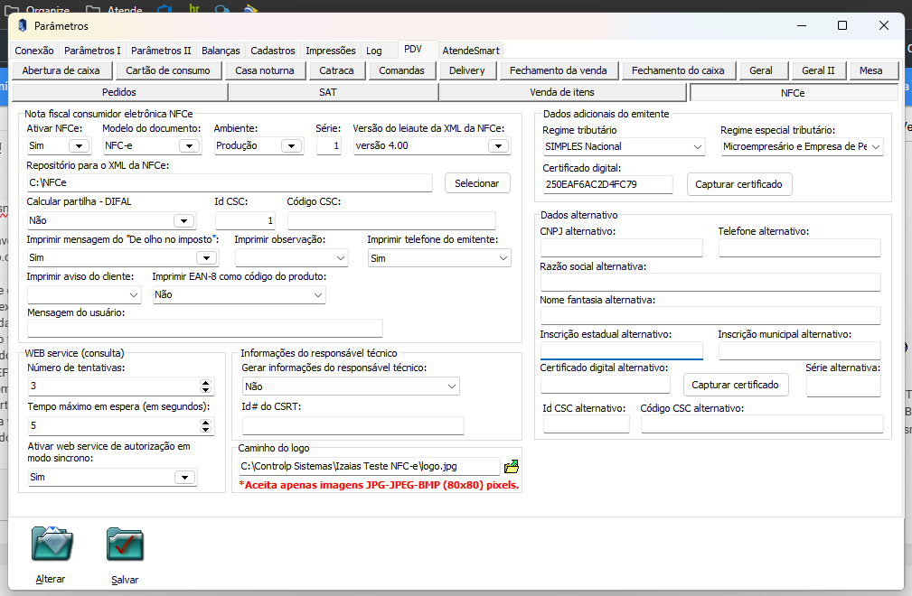Screen dimensions: 912x596
Task: Switch to the Pedidos sub-tab
Action: (x=119, y=92)
